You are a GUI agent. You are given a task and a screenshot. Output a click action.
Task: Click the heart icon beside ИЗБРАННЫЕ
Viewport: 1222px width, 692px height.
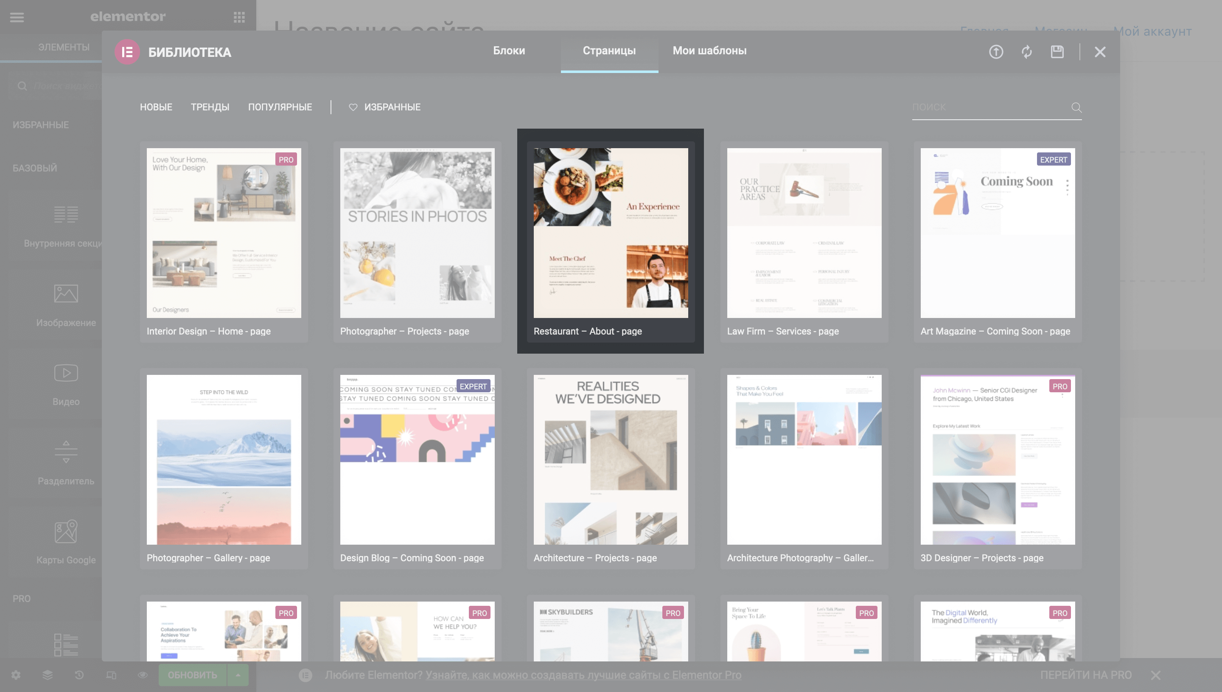point(353,107)
